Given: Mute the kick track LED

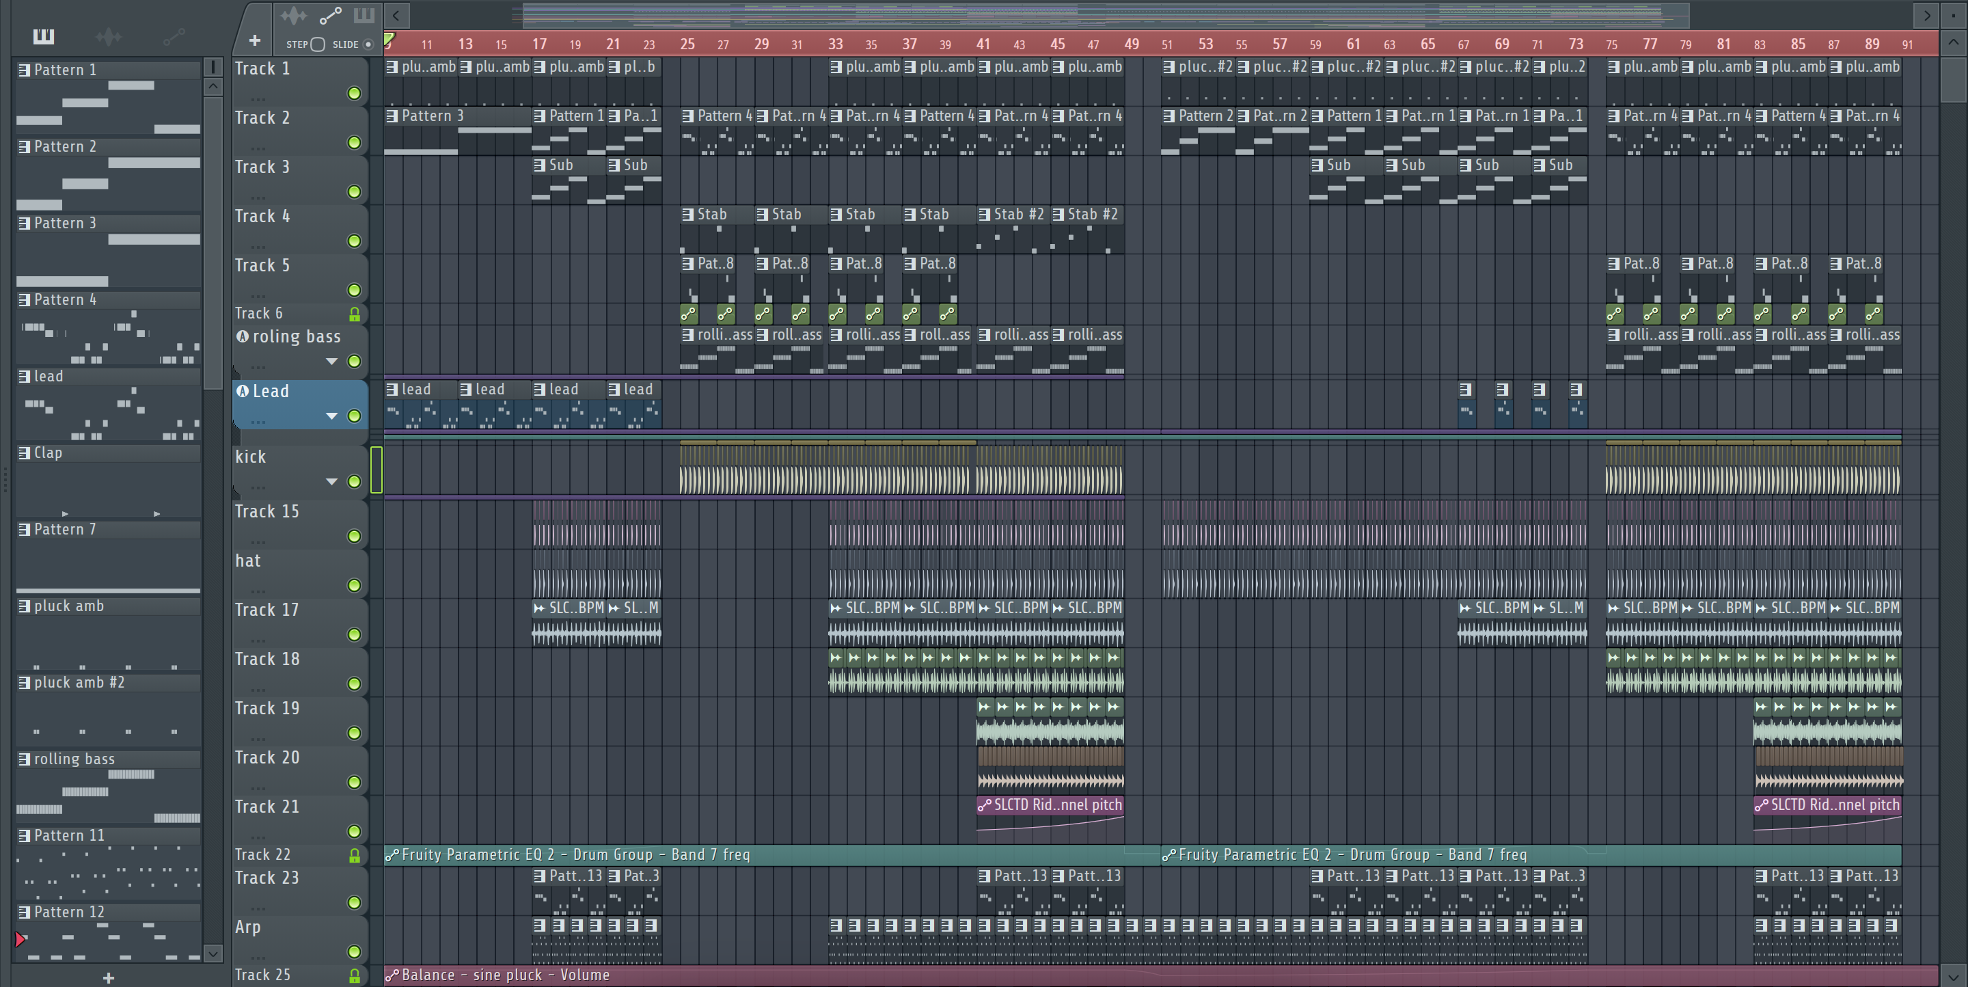Looking at the screenshot, I should (x=354, y=481).
